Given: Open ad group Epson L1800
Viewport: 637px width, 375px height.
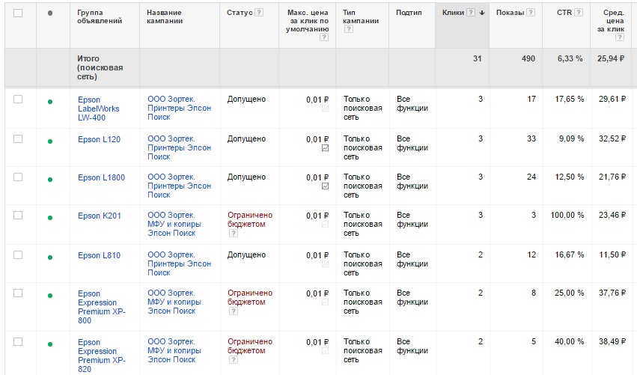Looking at the screenshot, I should point(101,177).
